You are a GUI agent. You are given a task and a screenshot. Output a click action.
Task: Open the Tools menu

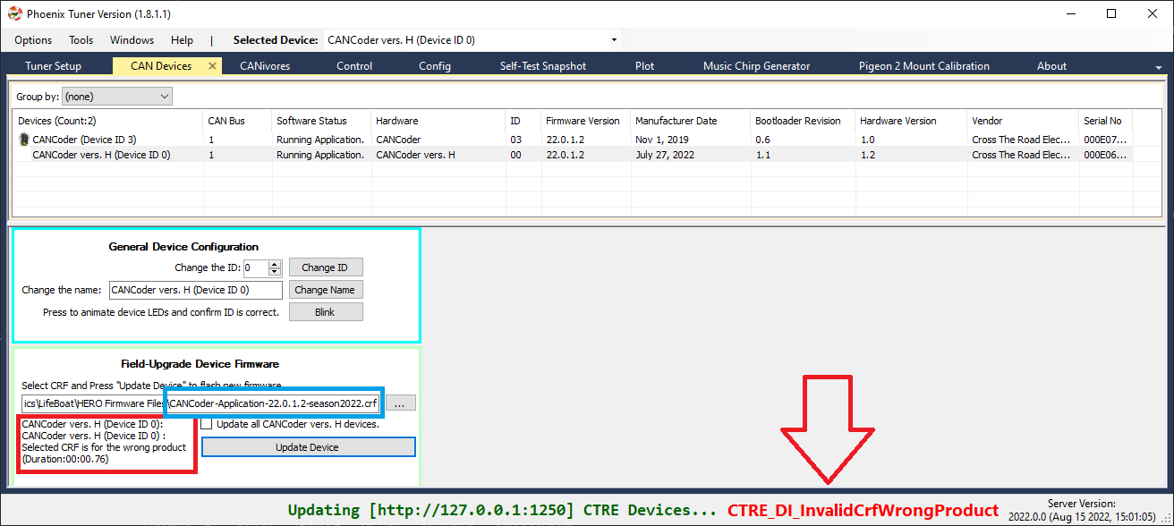coord(81,40)
